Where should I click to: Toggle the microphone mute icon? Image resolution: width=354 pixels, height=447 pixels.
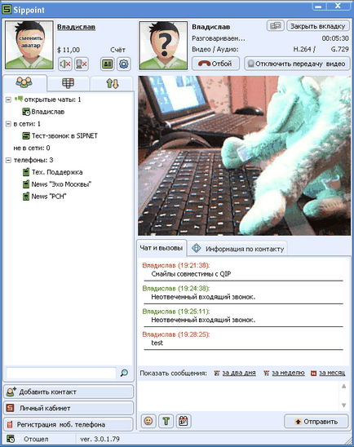82,64
